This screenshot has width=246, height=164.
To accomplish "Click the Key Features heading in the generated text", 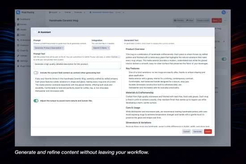I will coord(132,68).
